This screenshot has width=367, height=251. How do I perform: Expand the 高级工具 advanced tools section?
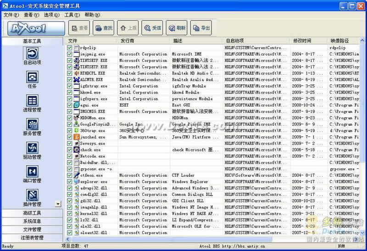(x=32, y=213)
